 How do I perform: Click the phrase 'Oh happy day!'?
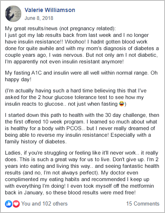[x=81, y=76]
